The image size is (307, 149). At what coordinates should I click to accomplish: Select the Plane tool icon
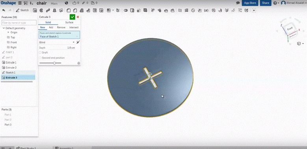click(x=180, y=10)
